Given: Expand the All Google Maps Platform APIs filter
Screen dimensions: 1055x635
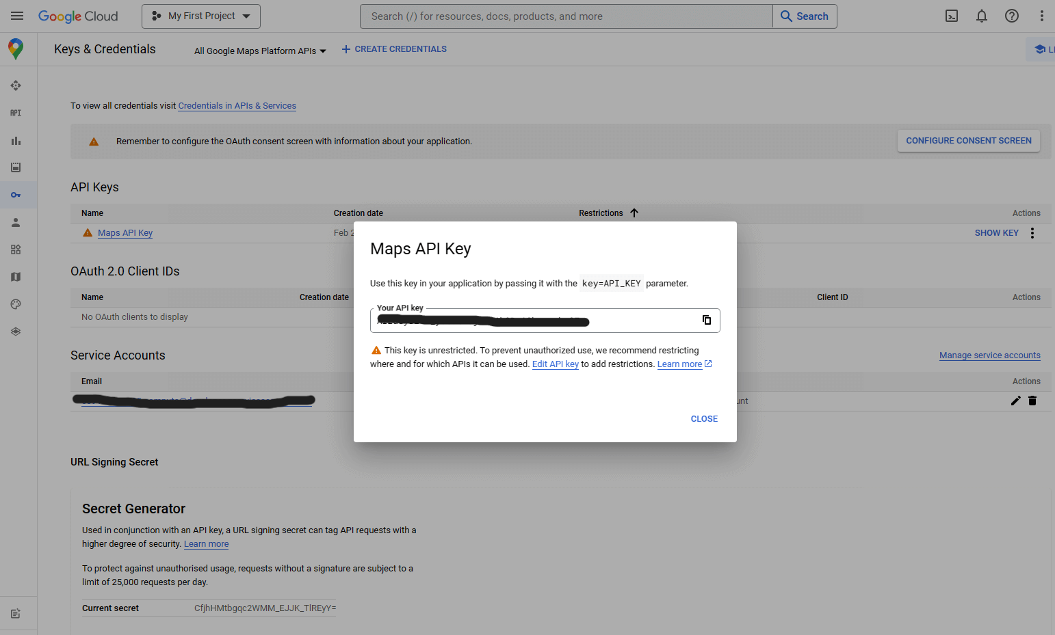Looking at the screenshot, I should (x=259, y=50).
